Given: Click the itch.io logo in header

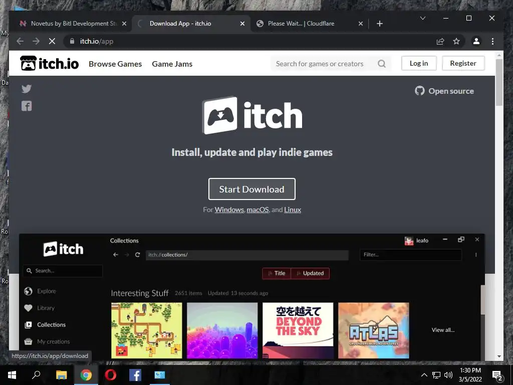Looking at the screenshot, I should [50, 63].
